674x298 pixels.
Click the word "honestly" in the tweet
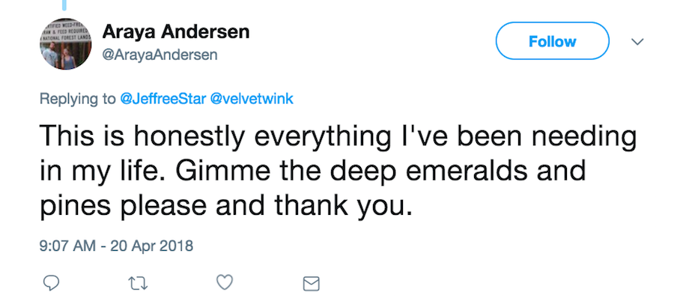pos(189,137)
